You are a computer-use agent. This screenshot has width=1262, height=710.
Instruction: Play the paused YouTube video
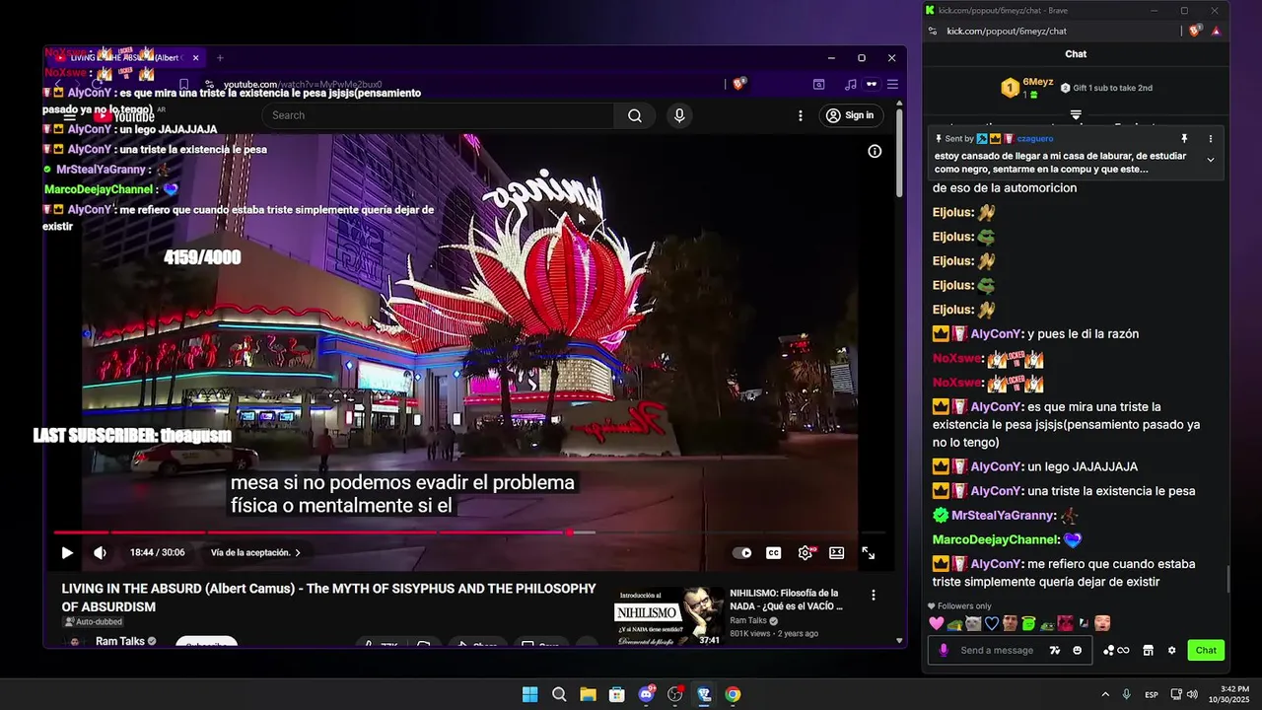(67, 553)
